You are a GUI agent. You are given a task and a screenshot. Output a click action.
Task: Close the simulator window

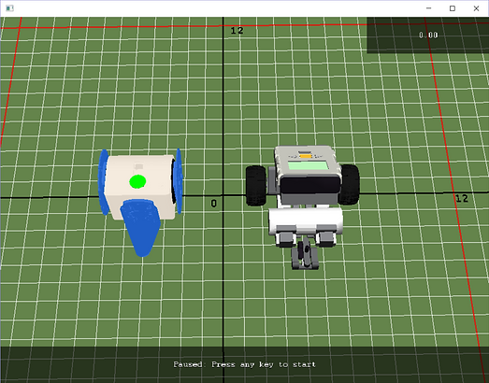click(476, 8)
